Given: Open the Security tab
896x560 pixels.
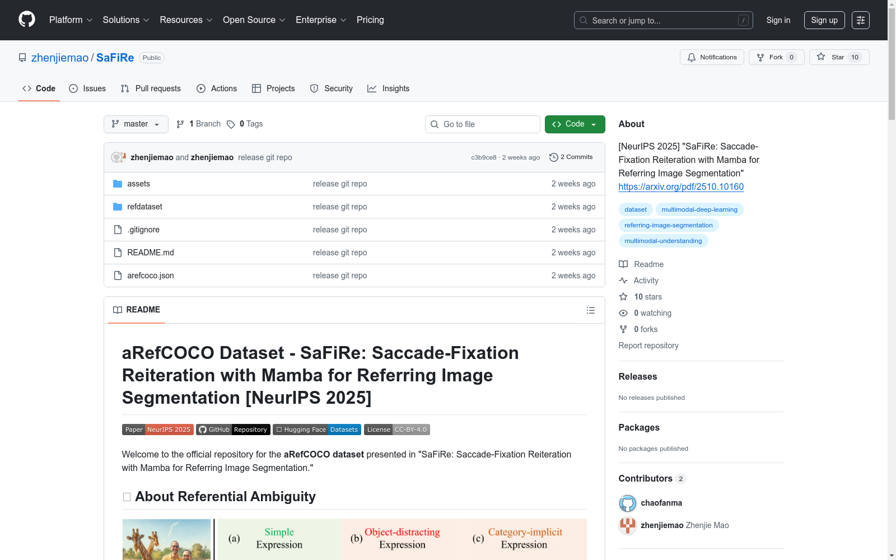Looking at the screenshot, I should click(x=332, y=88).
